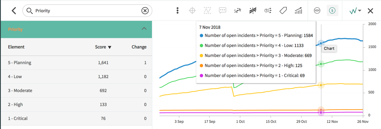Select the 2 - High row
381x129 pixels.
coord(76,105)
